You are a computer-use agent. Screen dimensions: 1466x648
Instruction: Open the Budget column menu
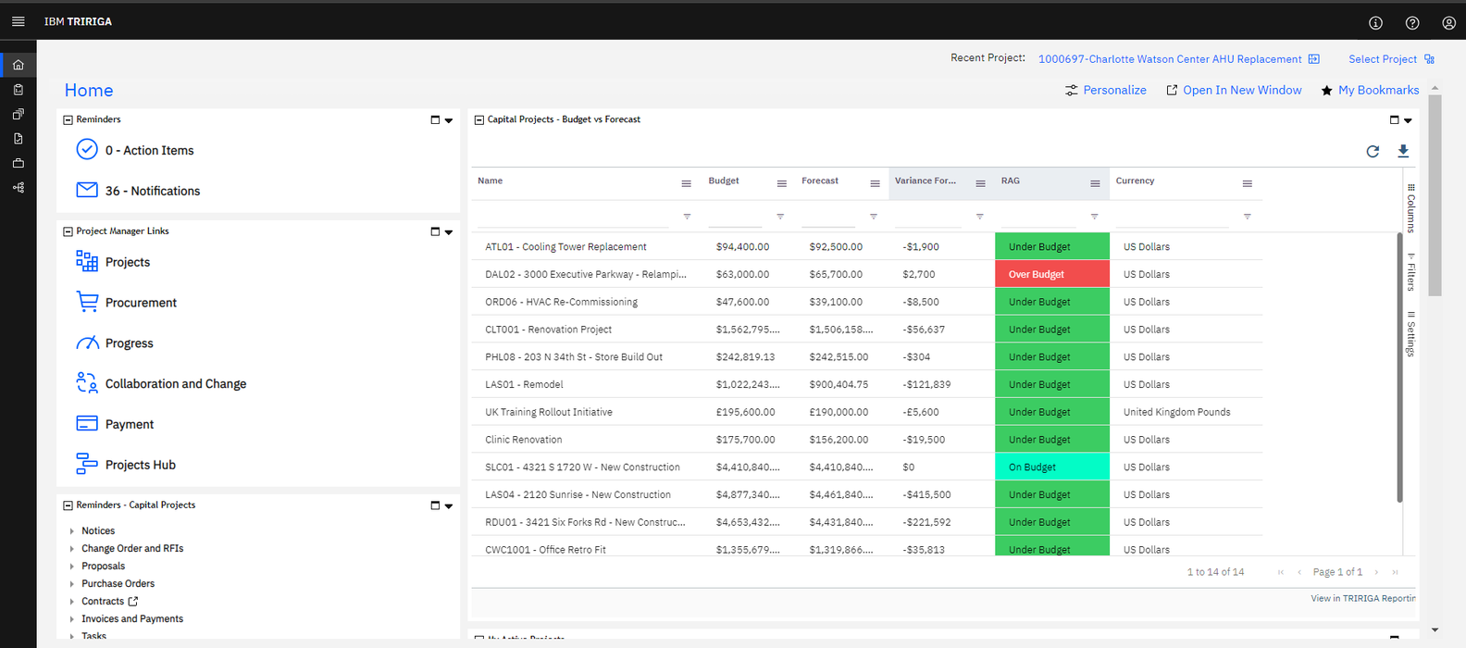tap(781, 183)
